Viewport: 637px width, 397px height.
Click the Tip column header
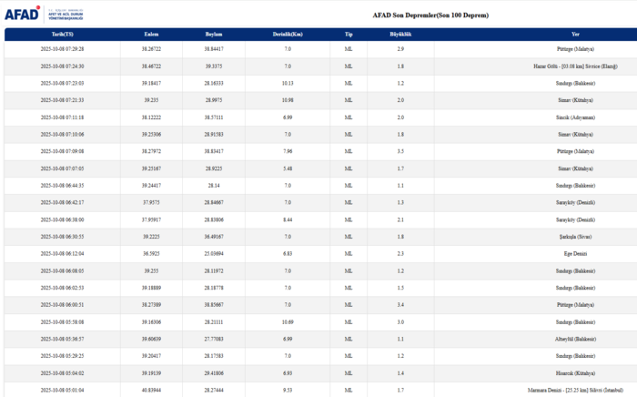349,35
